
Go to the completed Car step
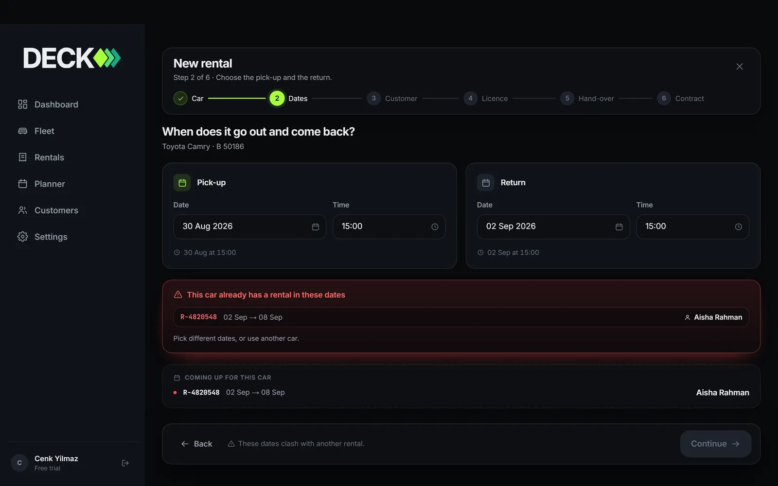(189, 98)
